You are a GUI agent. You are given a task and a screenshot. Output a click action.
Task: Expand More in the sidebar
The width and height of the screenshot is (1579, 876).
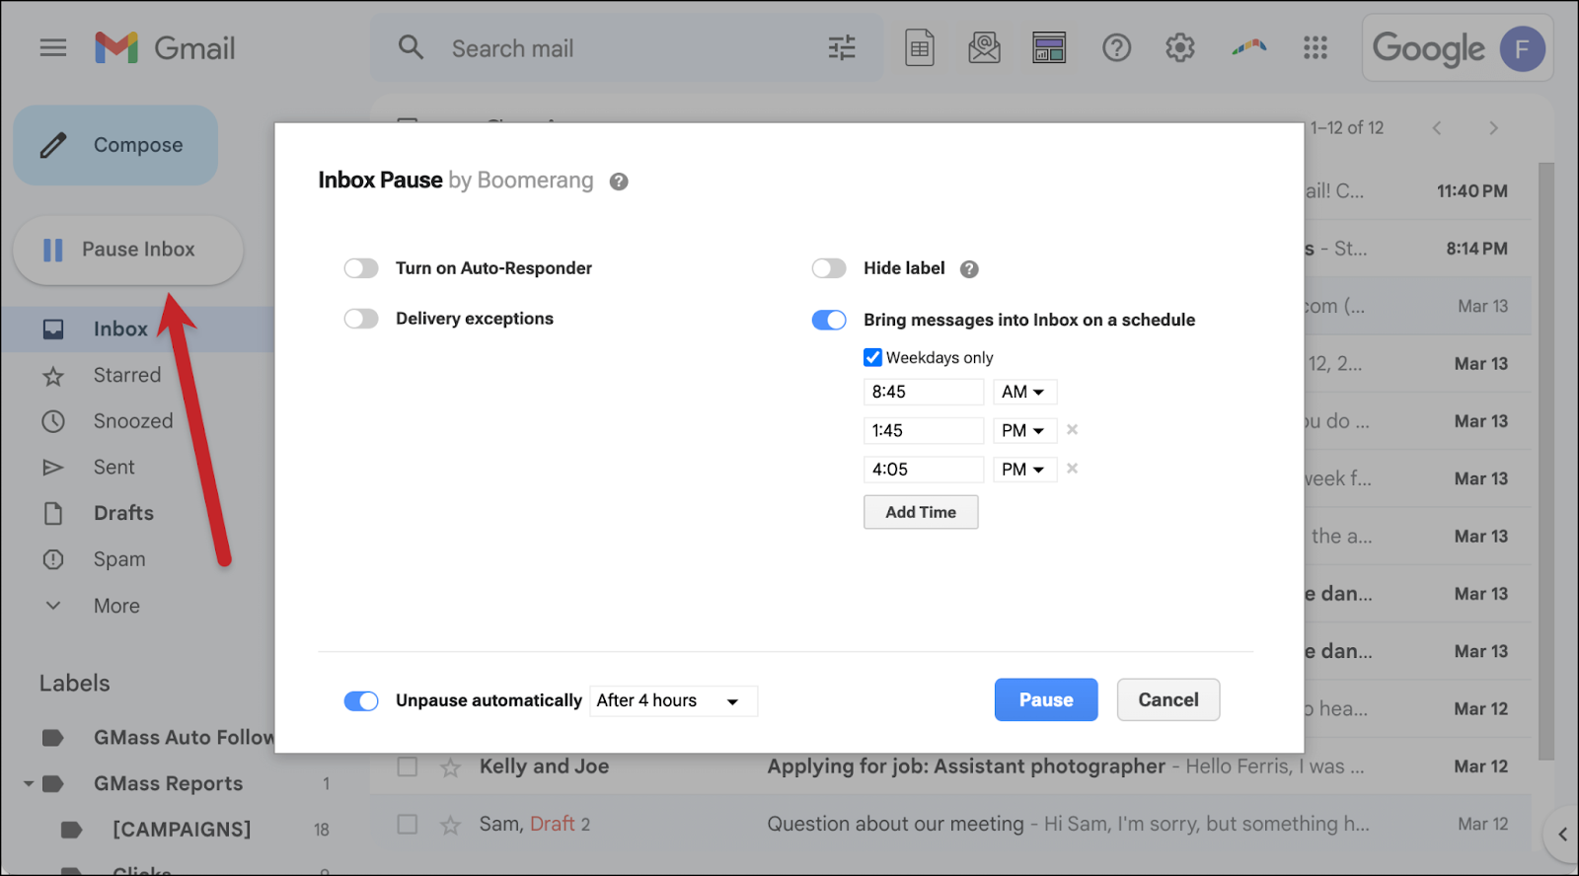116,606
